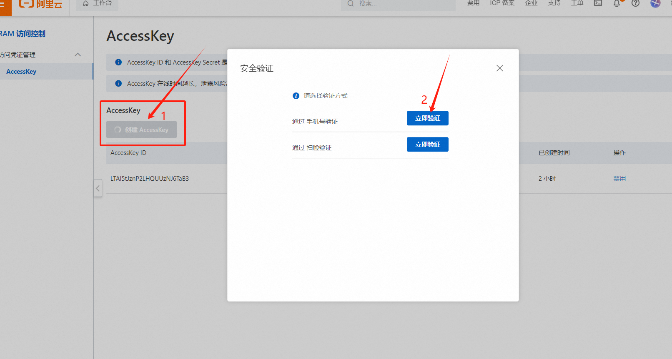
Task: Click 立即验证 for 手机号验证
Action: 428,118
